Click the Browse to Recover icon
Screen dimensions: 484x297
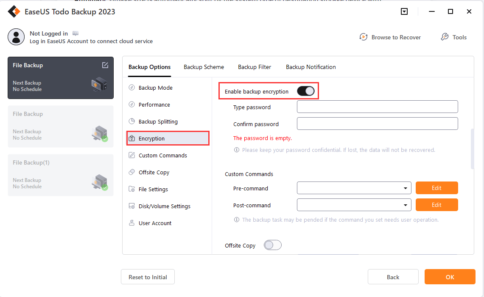363,37
